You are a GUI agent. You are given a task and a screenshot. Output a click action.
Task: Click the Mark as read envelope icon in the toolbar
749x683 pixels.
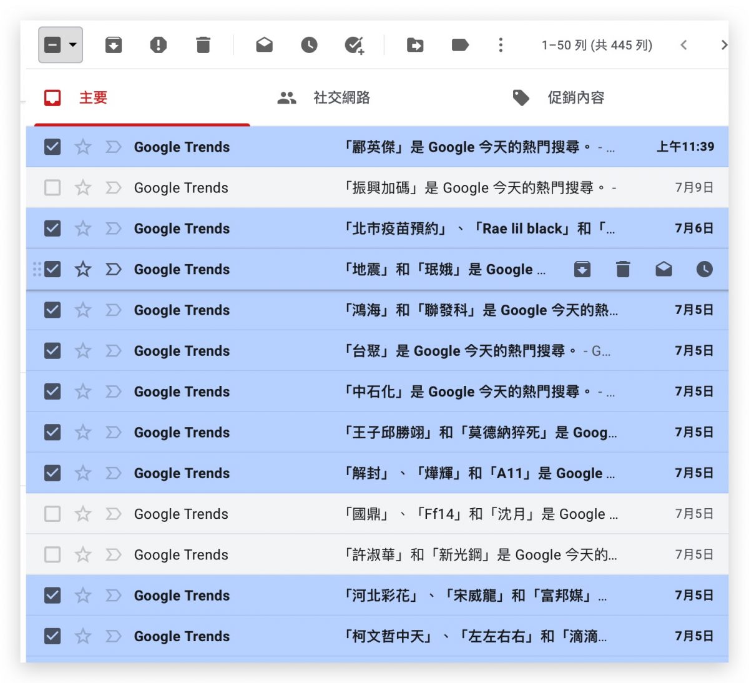coord(264,45)
